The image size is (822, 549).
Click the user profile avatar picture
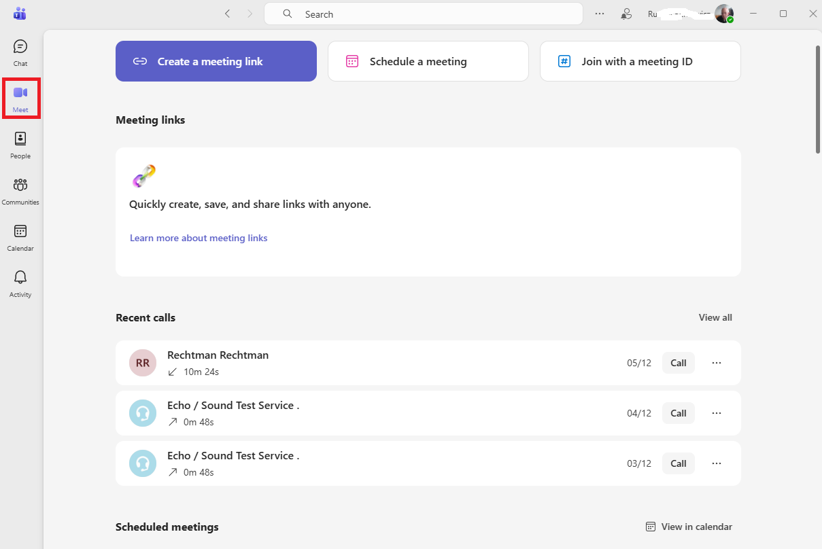(x=724, y=14)
